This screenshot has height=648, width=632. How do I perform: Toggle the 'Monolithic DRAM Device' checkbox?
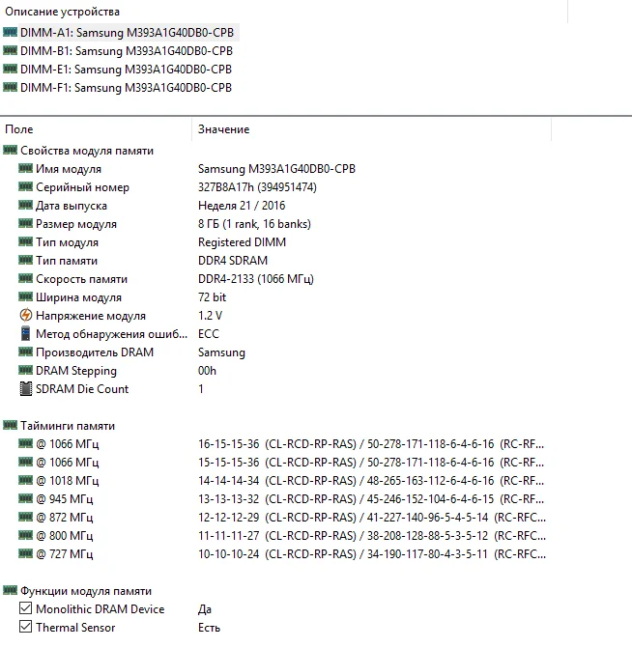[26, 608]
